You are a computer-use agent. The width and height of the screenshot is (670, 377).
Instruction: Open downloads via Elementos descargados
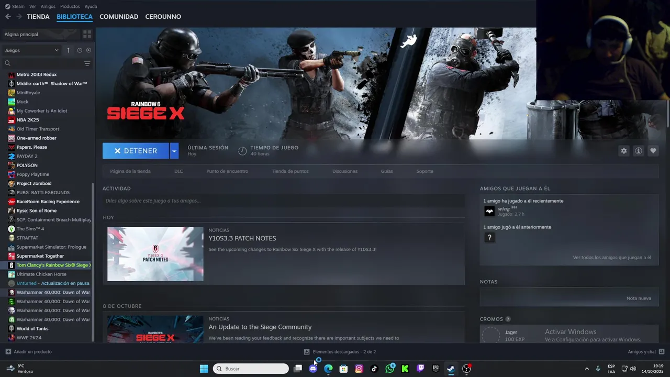point(340,352)
